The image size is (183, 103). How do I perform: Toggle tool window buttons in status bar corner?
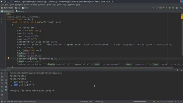2,102
